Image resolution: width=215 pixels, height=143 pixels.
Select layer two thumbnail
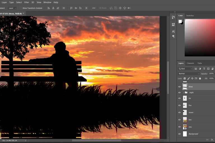coord(185,120)
